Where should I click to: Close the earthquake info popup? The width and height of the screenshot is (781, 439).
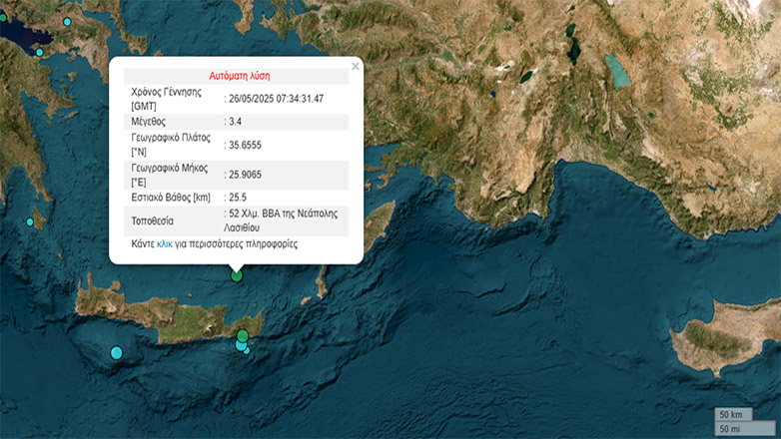click(x=356, y=67)
